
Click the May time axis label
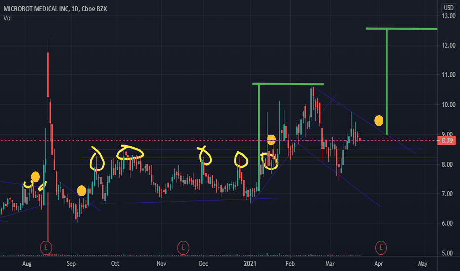click(x=422, y=264)
